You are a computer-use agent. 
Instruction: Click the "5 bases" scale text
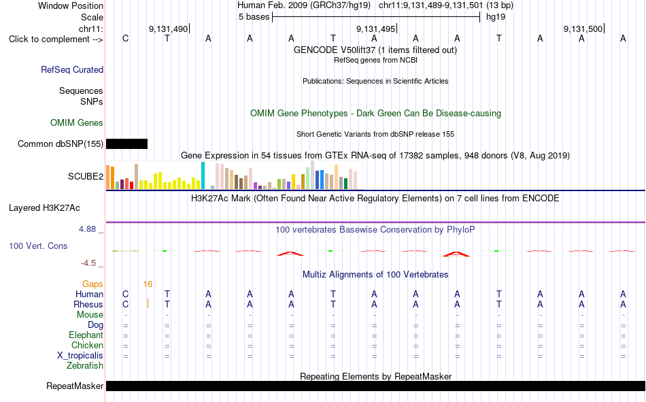254,17
